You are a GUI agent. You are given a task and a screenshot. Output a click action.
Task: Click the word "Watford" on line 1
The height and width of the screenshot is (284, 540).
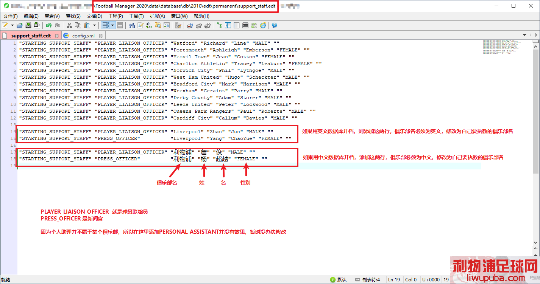coord(184,43)
